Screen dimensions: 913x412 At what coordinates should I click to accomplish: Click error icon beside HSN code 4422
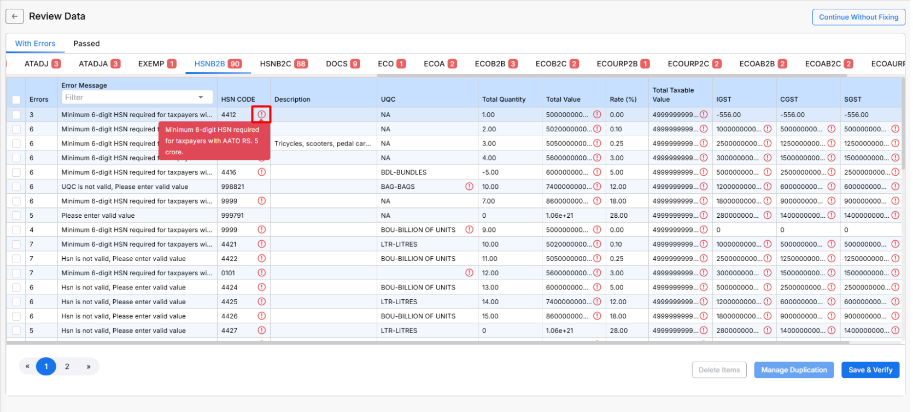[261, 258]
